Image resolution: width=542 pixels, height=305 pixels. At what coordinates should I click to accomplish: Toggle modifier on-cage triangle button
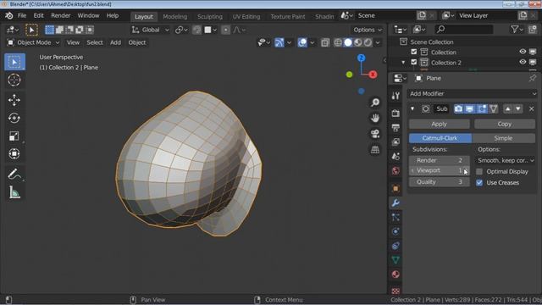pos(493,108)
